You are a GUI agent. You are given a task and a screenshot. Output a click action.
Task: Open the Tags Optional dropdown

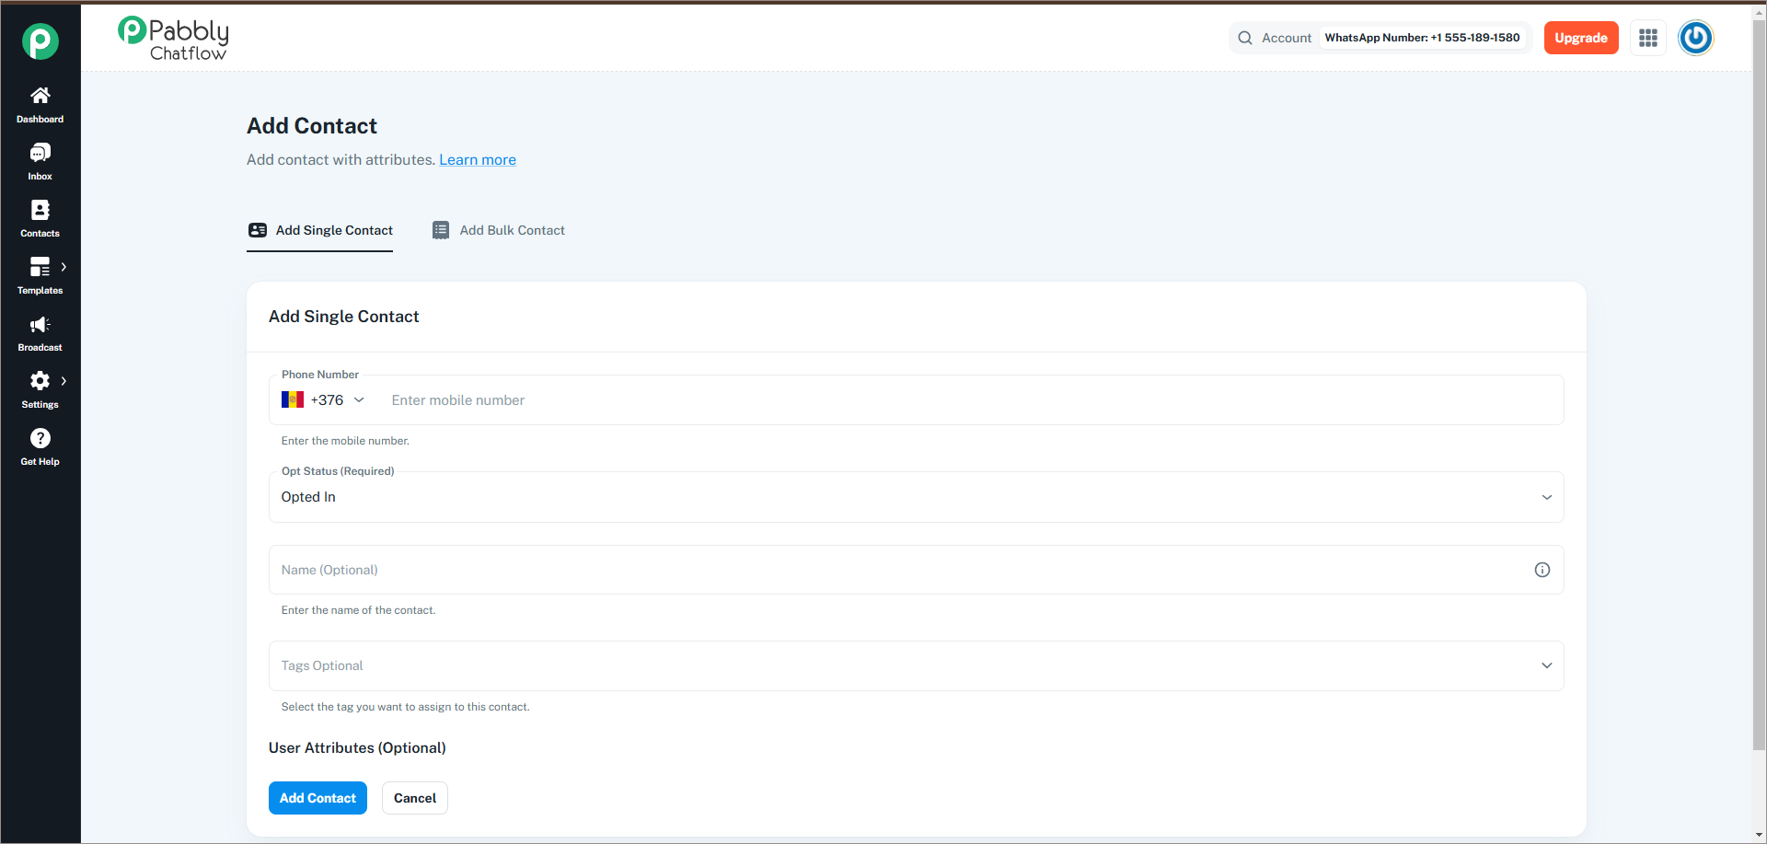917,665
